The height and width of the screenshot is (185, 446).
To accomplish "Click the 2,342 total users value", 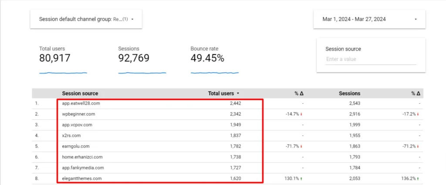I will (x=236, y=114).
